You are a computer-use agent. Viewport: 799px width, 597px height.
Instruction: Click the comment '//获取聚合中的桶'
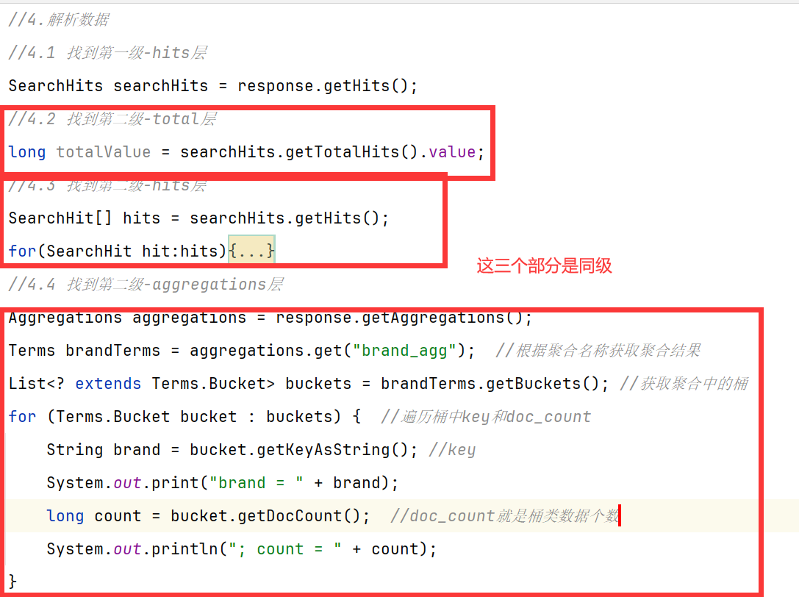[684, 383]
